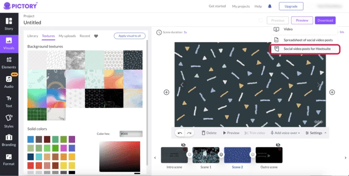
Task: Open the Elements panel
Action: [9, 63]
